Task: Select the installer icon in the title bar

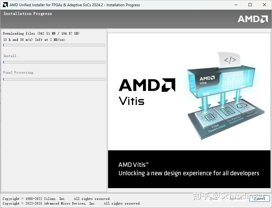Action: tap(5, 5)
